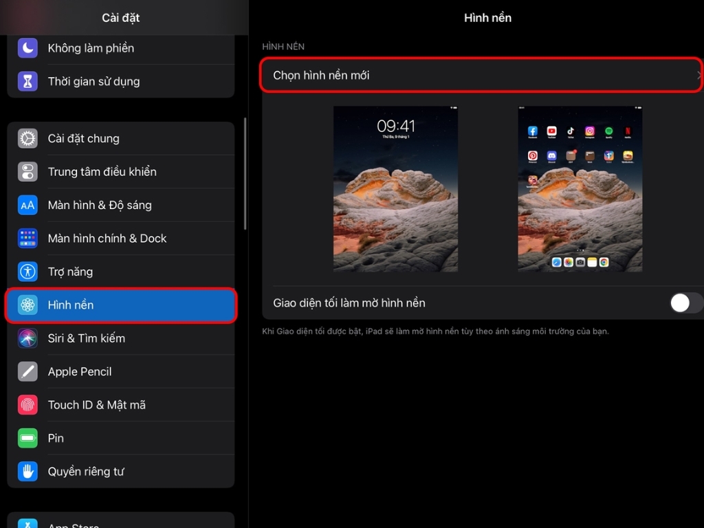Tap the Touch ID fingerprint icon

tap(27, 405)
